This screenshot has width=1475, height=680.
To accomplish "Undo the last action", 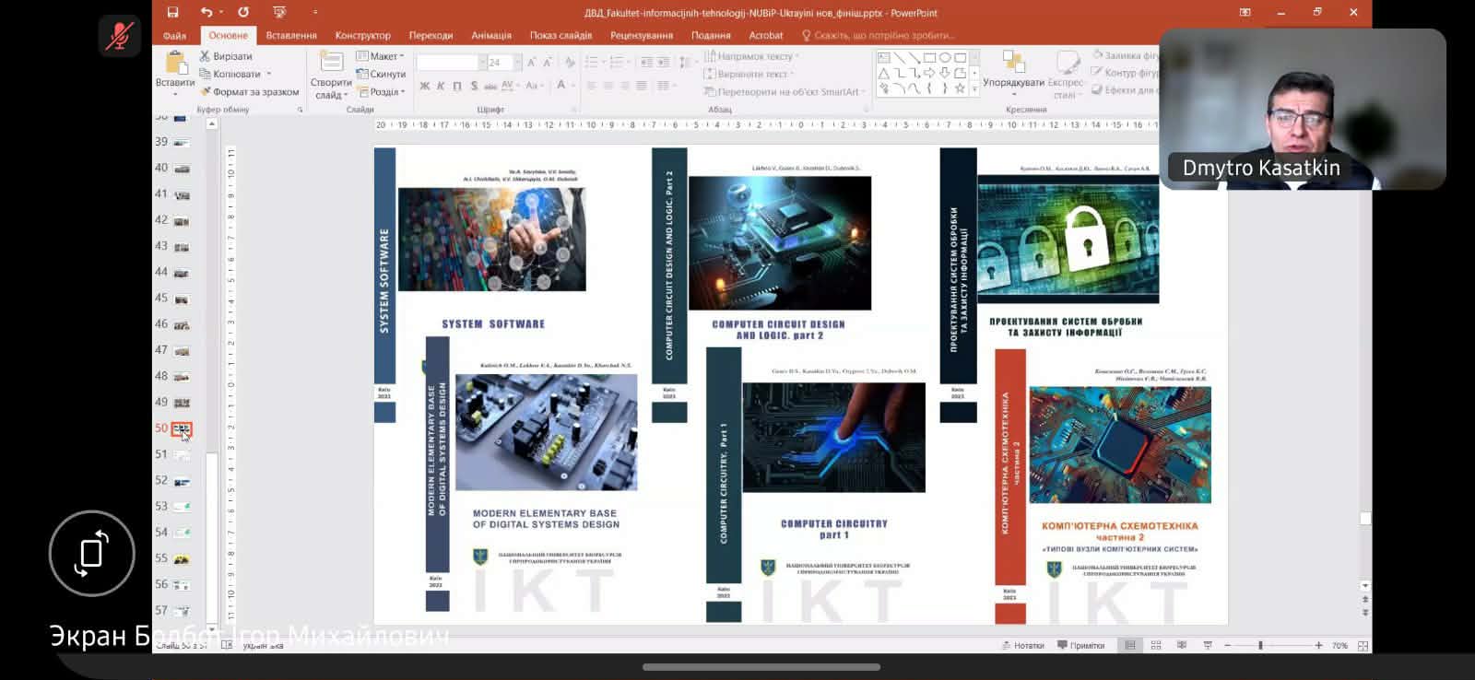I will [206, 12].
